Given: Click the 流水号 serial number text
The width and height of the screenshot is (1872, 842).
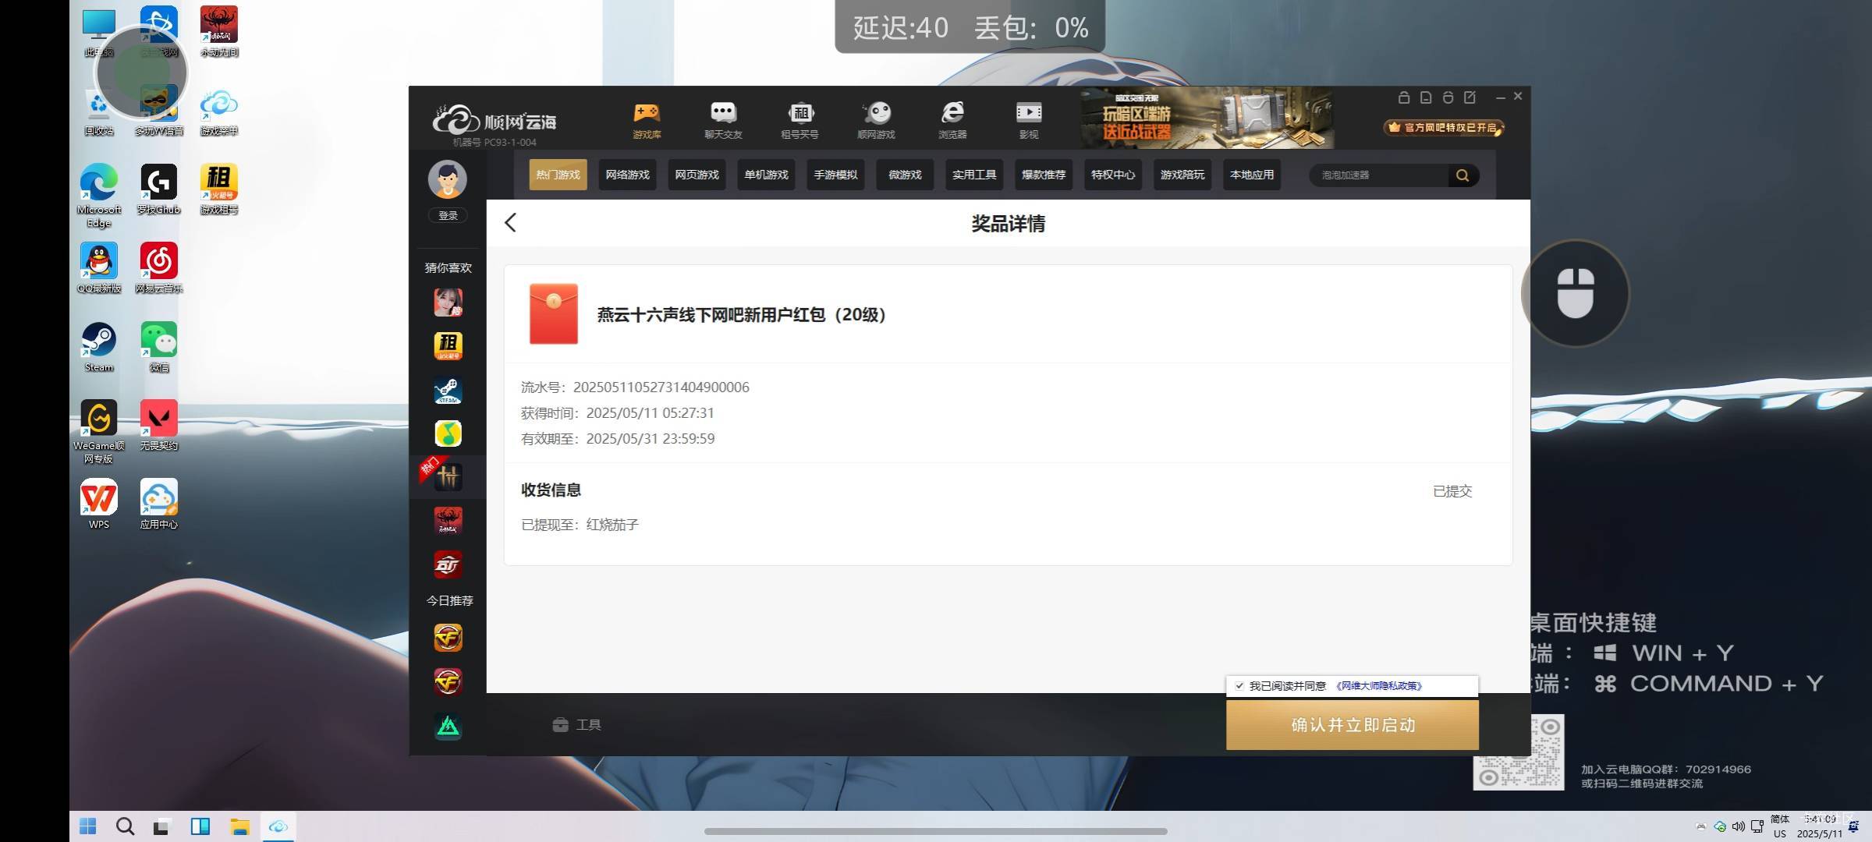Looking at the screenshot, I should pos(635,387).
